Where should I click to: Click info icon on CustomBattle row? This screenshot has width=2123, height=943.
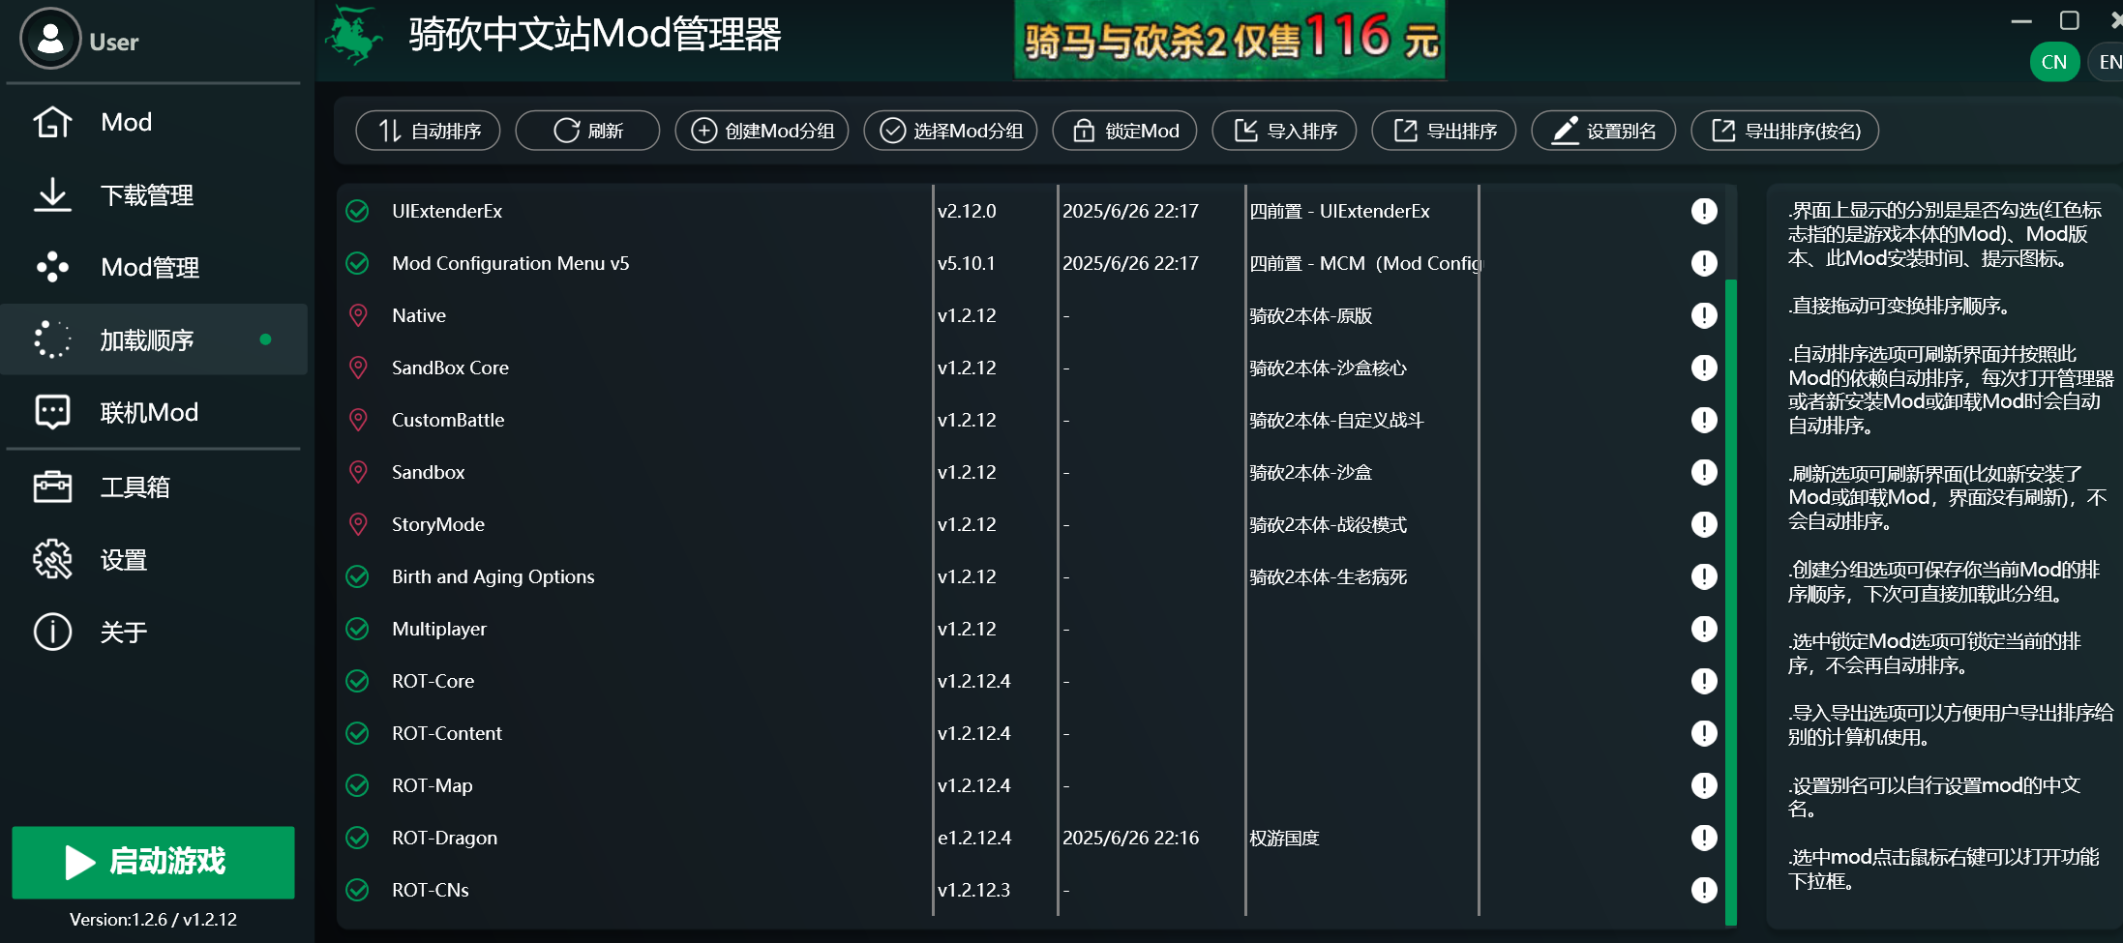pyautogui.click(x=1704, y=420)
